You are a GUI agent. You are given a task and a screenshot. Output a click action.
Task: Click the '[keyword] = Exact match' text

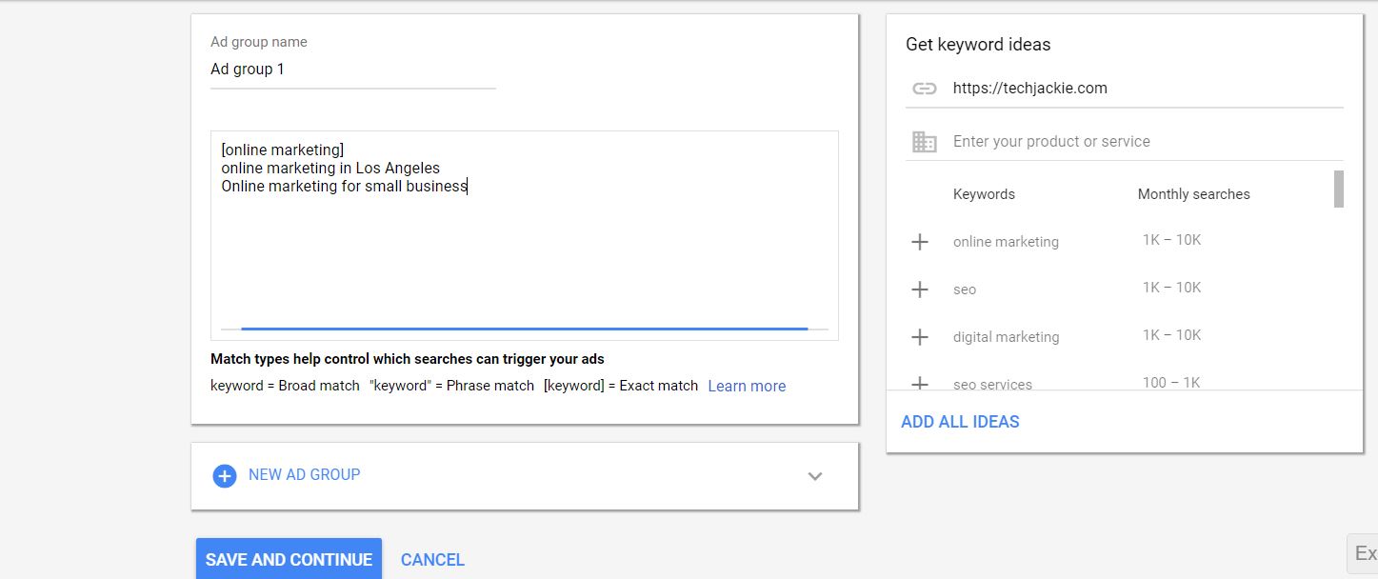[621, 386]
